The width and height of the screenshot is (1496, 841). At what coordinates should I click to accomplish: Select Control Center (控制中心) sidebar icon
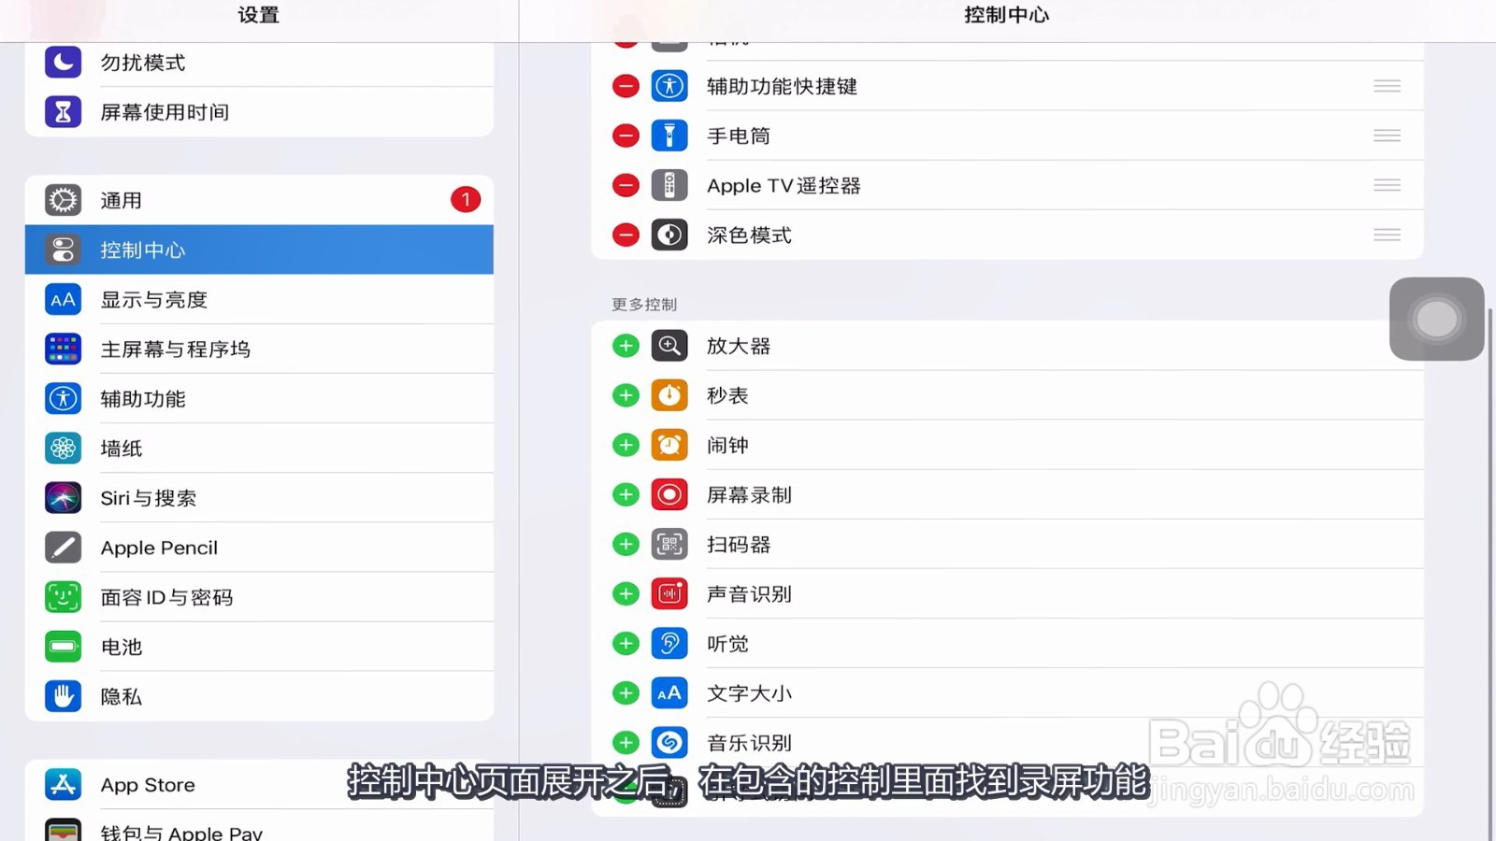63,249
